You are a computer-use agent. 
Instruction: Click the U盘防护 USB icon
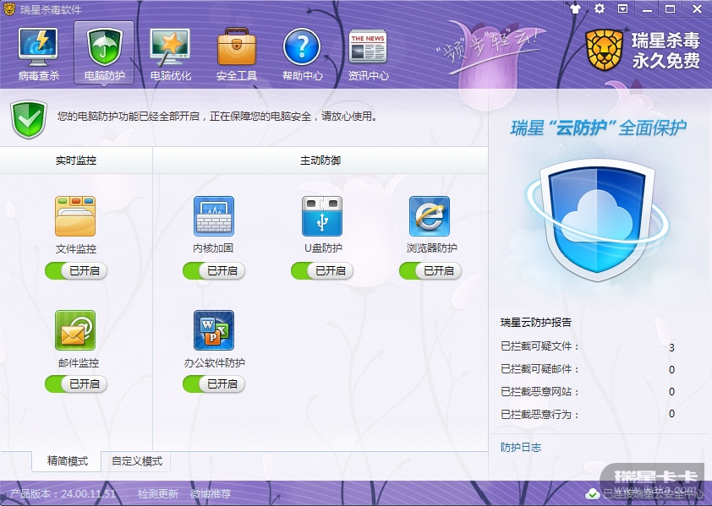(x=322, y=216)
